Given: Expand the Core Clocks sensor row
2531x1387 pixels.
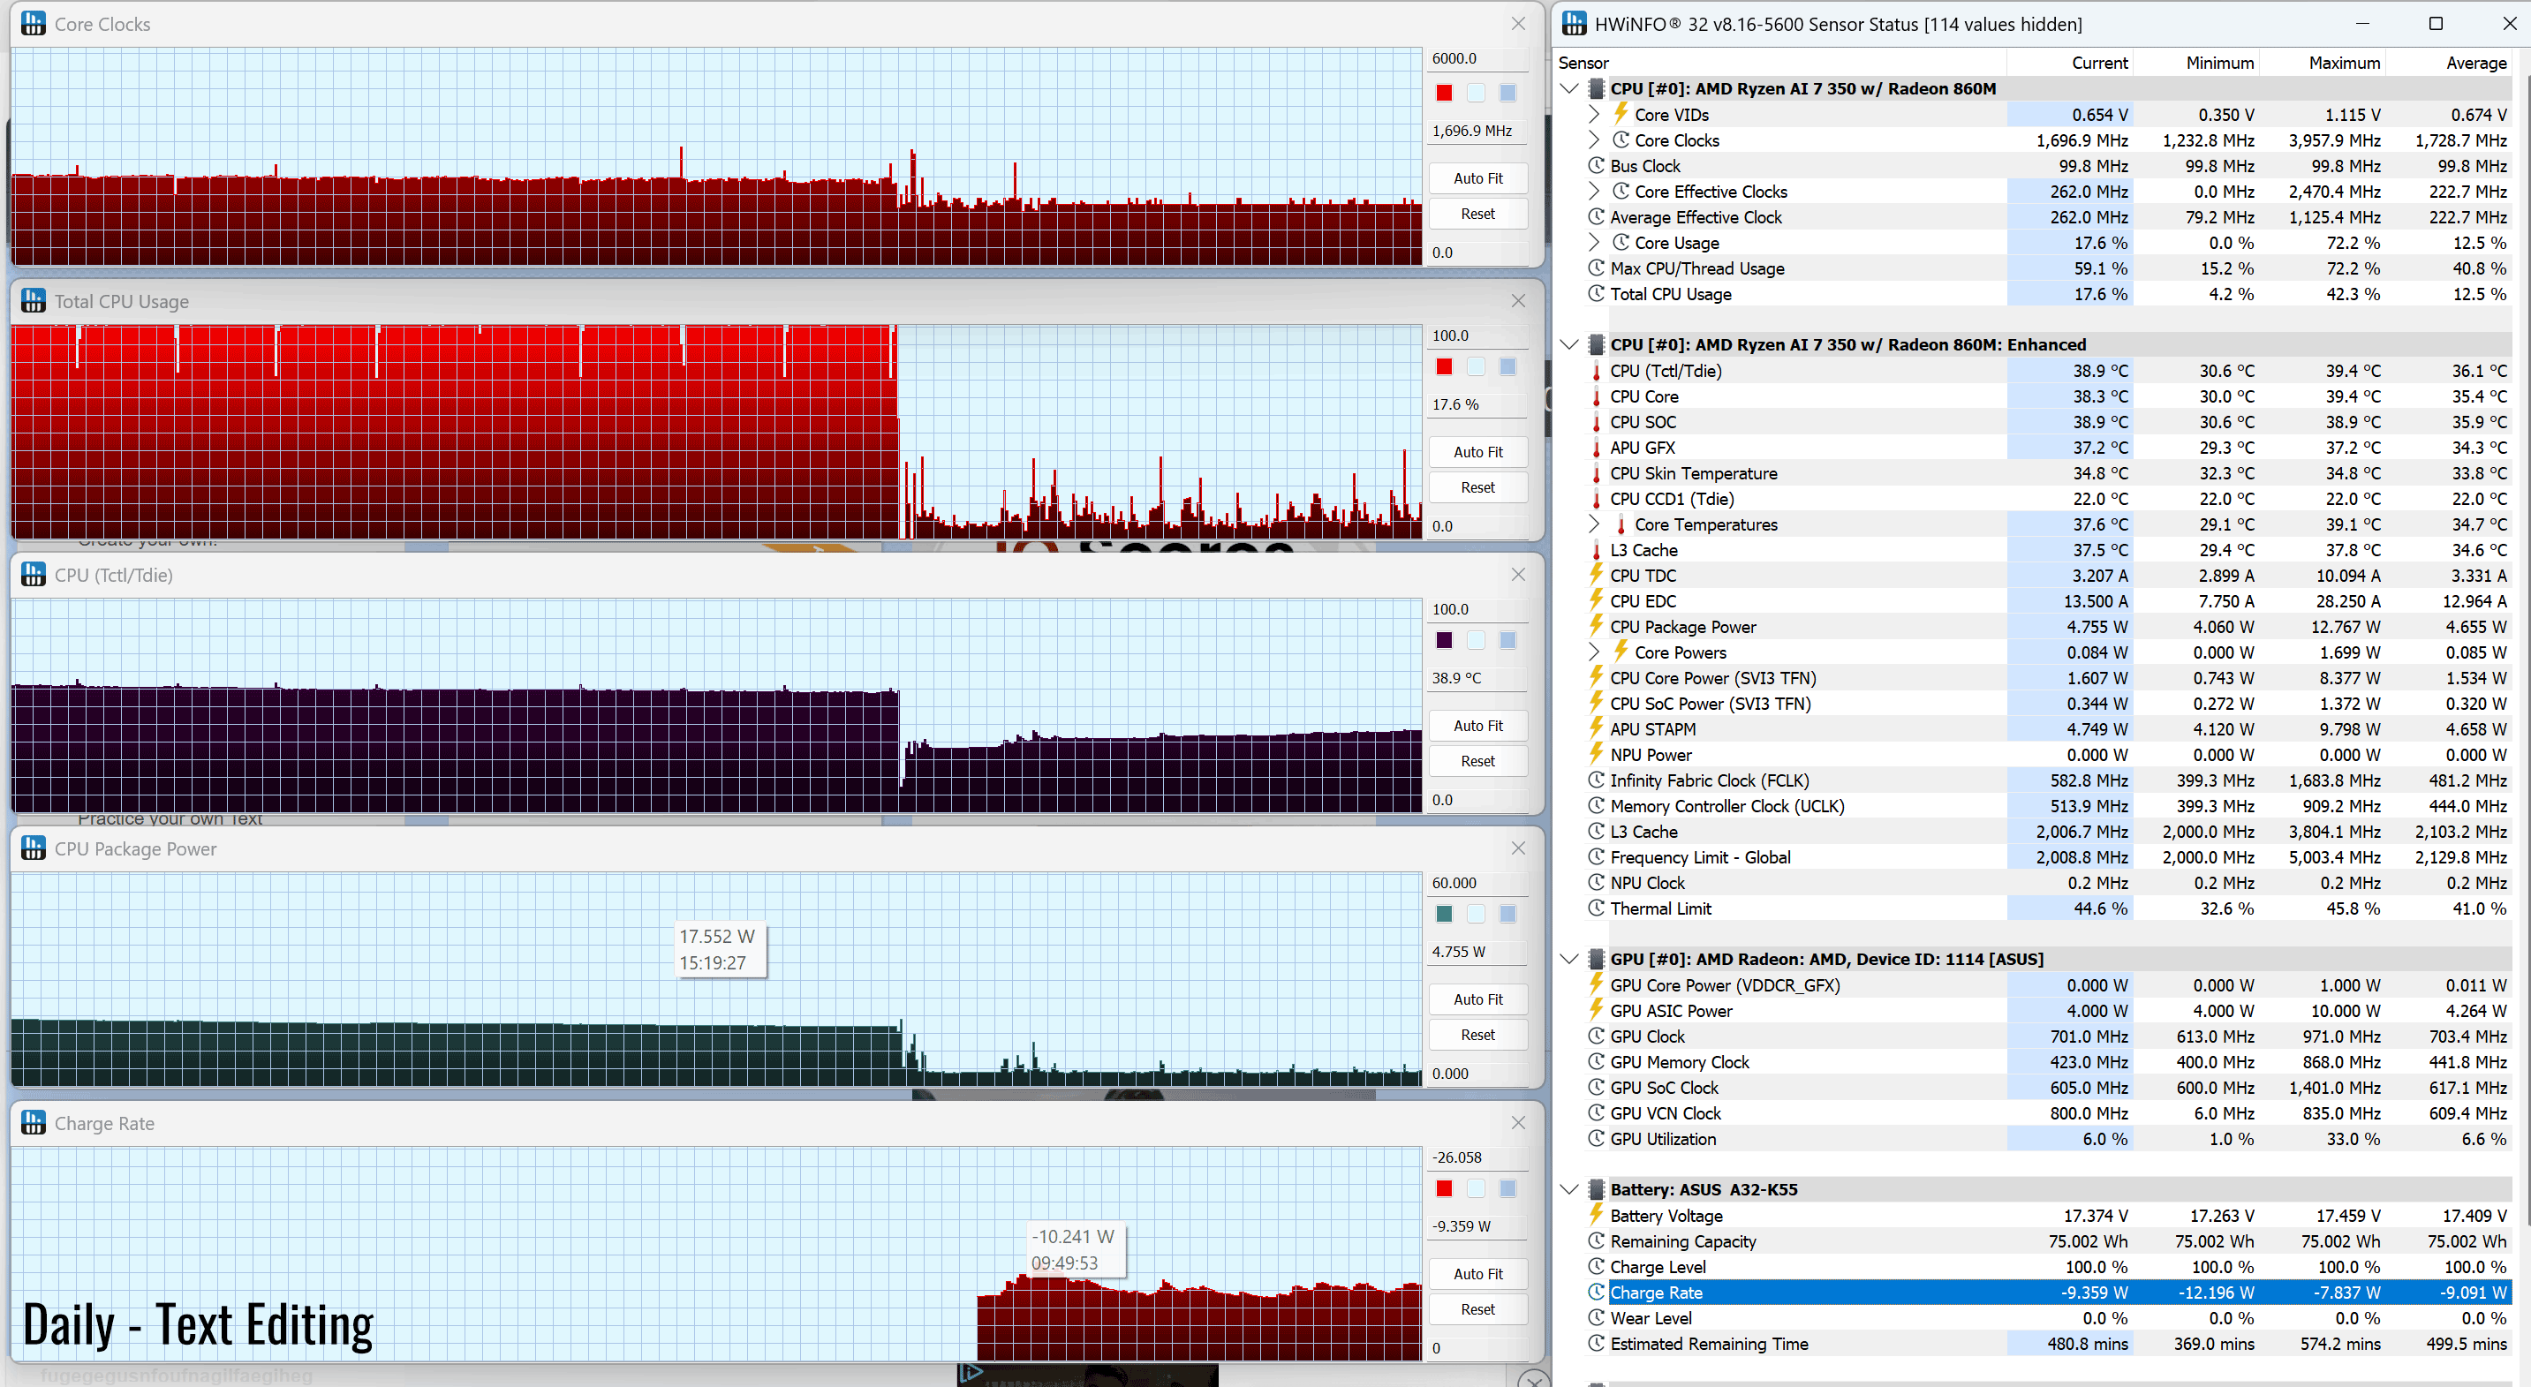Looking at the screenshot, I should click(x=1594, y=139).
